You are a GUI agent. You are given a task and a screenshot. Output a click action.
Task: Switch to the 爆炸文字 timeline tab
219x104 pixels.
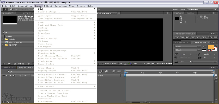pyautogui.click(x=9, y=68)
